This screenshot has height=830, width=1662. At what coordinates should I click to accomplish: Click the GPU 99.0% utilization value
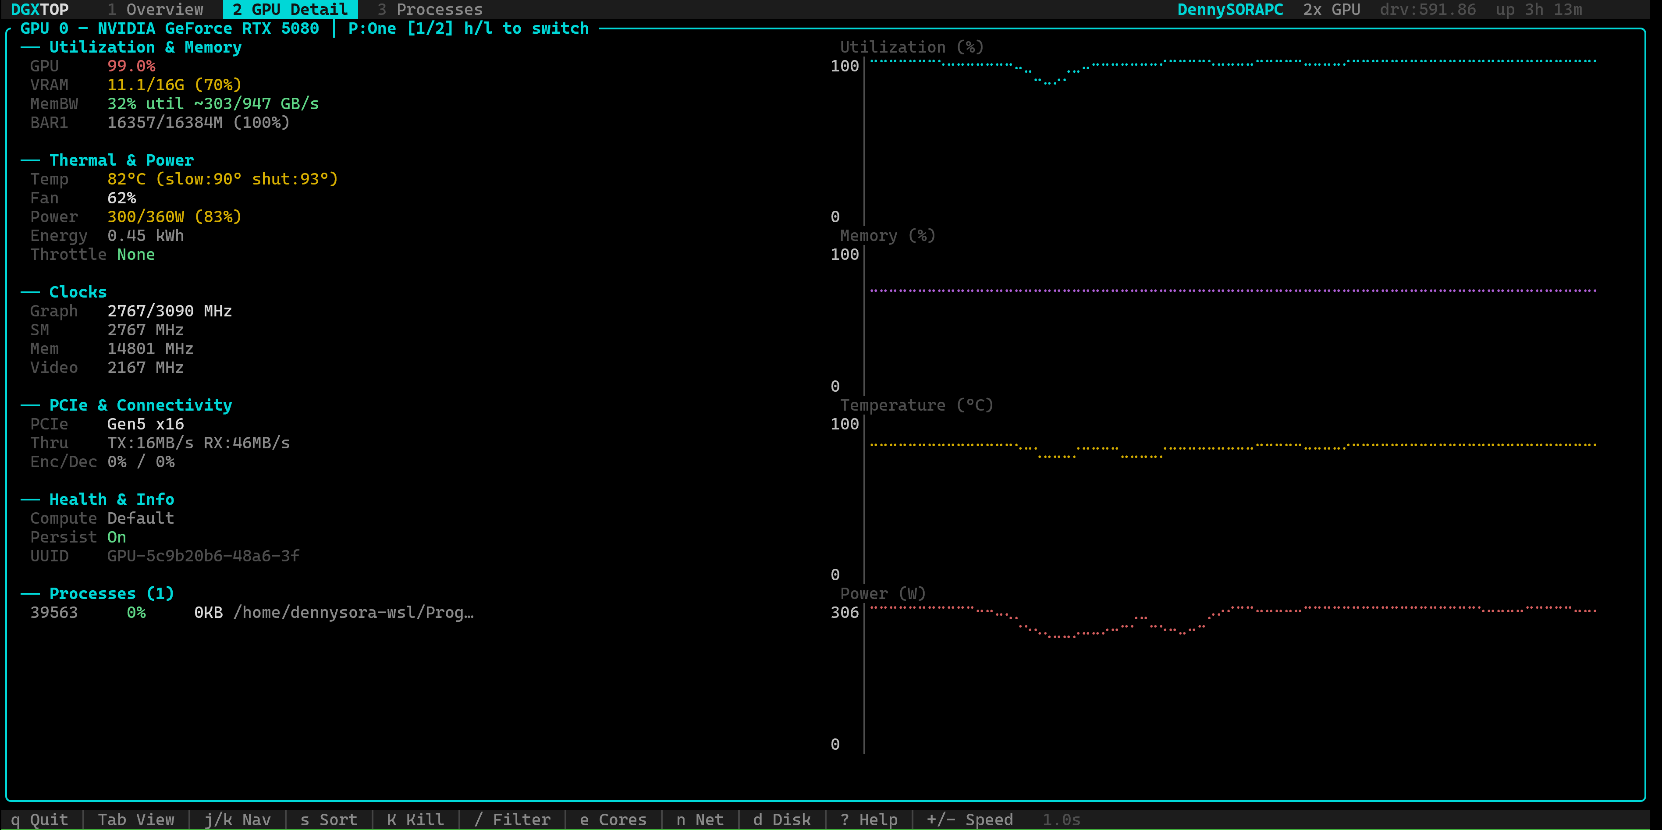[x=131, y=66]
